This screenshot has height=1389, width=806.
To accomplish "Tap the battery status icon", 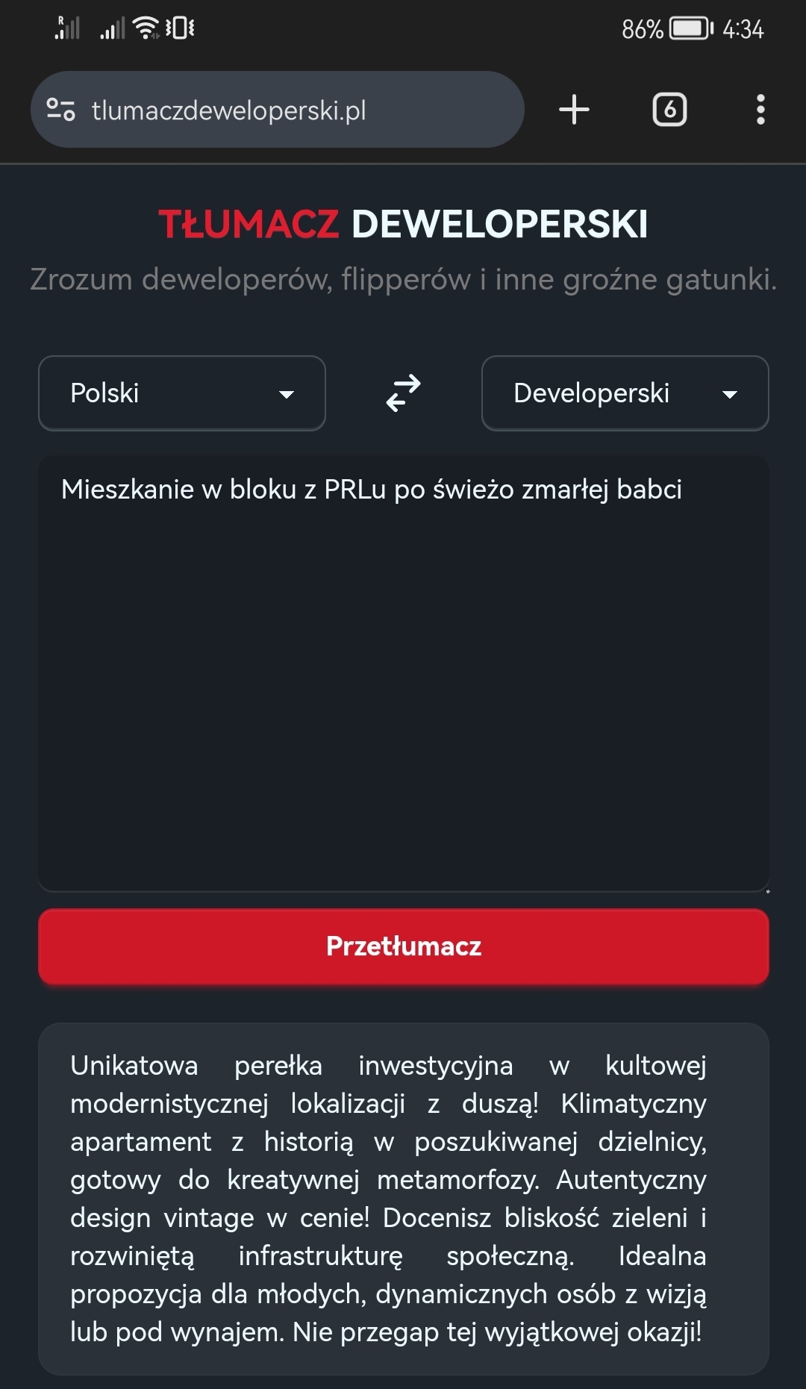I will (x=691, y=29).
